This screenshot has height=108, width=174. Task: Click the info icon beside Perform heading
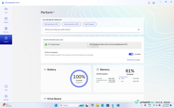pos(54,12)
